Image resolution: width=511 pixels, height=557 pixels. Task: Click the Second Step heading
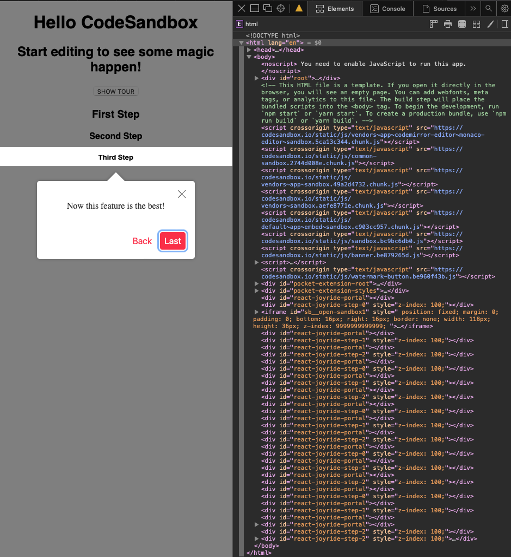pyautogui.click(x=116, y=136)
